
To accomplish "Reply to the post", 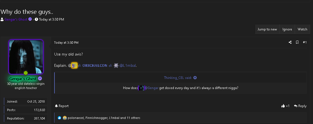I will pos(300,106).
